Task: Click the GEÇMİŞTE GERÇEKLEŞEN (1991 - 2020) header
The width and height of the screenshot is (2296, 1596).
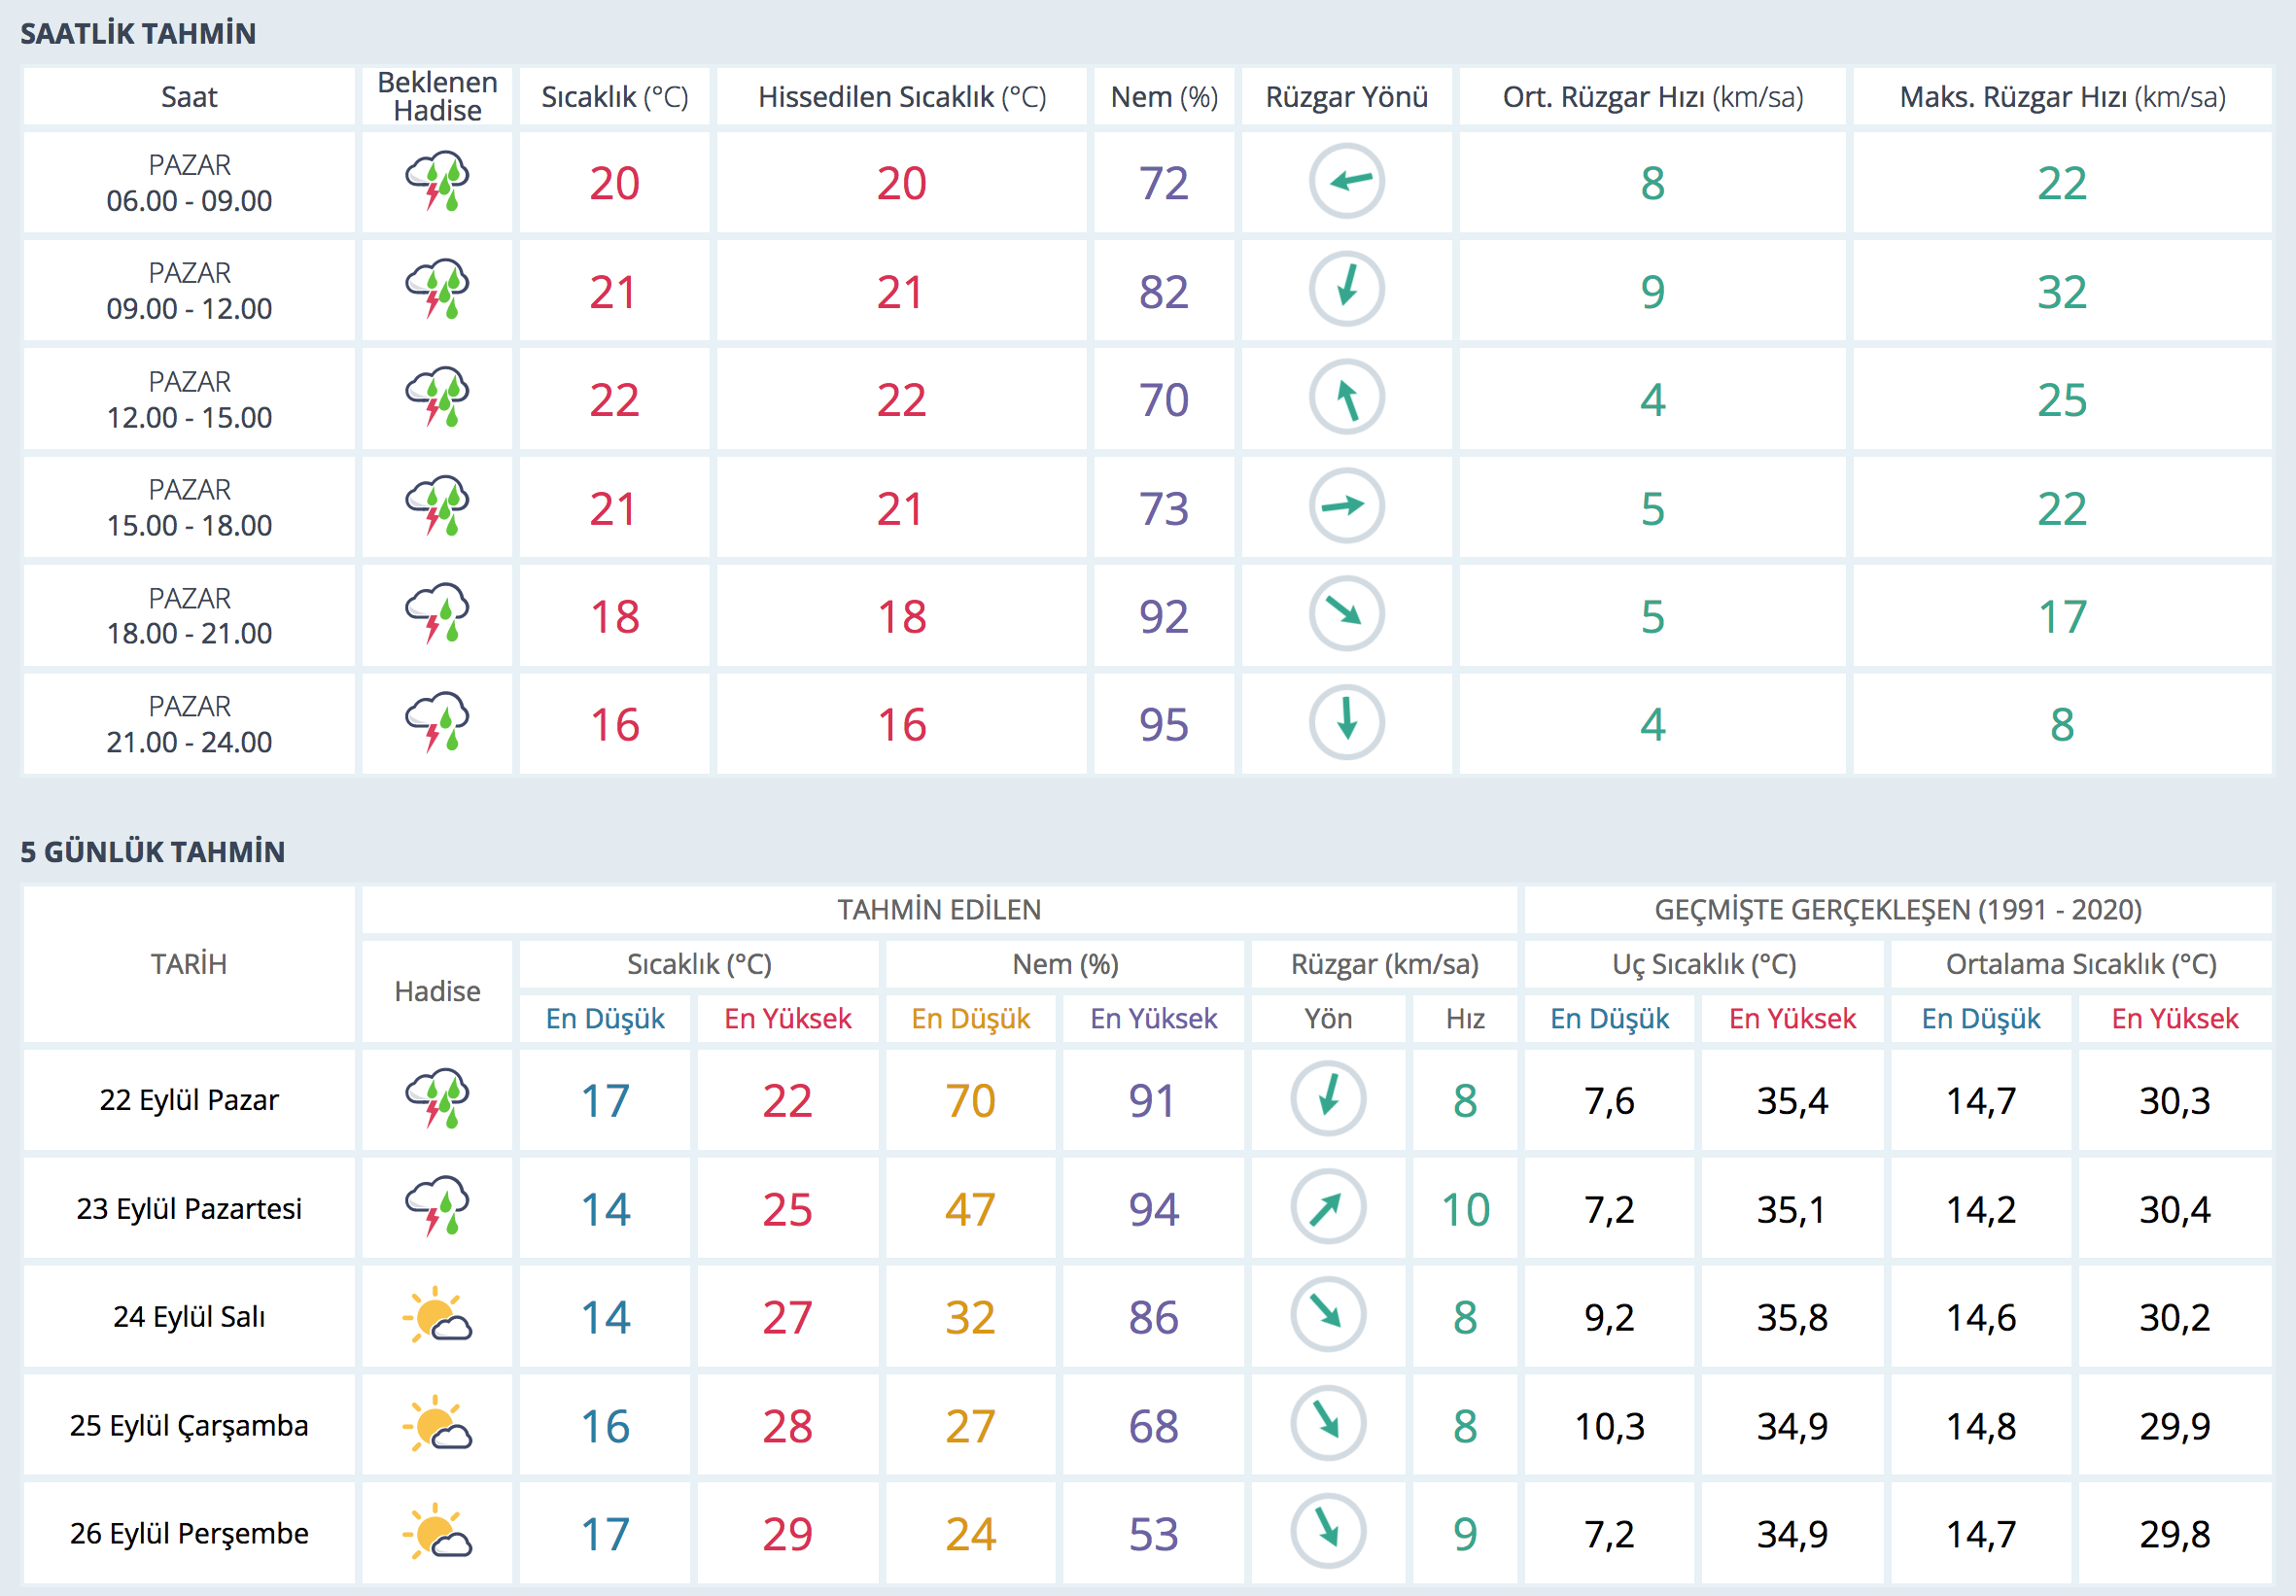Action: coord(1897,909)
